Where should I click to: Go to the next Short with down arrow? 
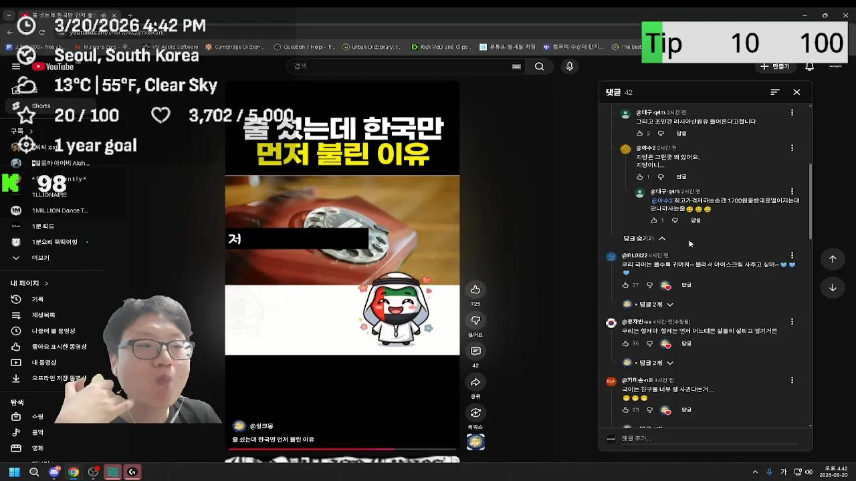tap(833, 288)
